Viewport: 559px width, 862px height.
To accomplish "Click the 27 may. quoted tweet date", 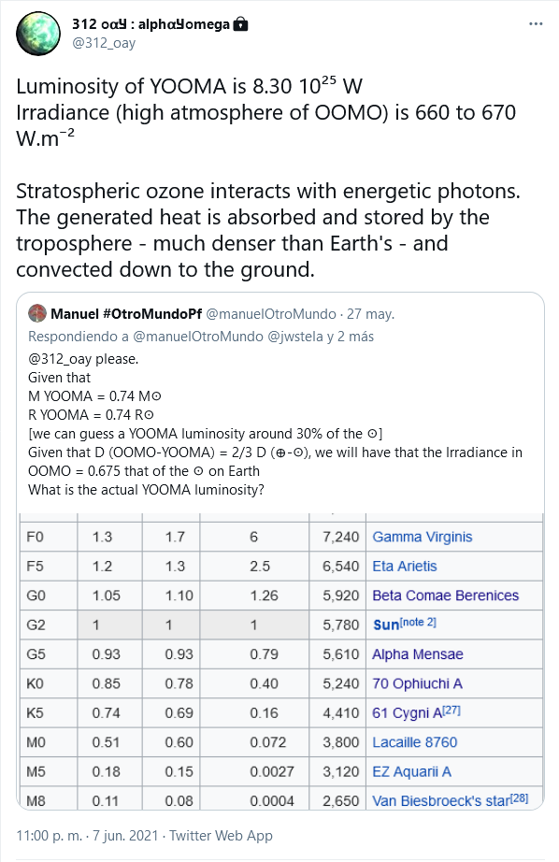I will coord(370,314).
